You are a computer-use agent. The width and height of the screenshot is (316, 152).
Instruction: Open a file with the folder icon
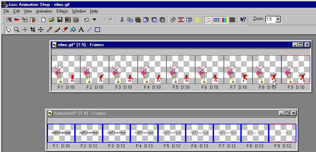click(x=51, y=20)
